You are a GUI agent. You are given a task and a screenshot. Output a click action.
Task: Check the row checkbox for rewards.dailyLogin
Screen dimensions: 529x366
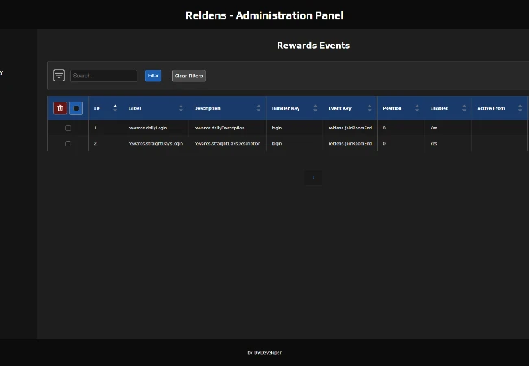click(x=68, y=128)
